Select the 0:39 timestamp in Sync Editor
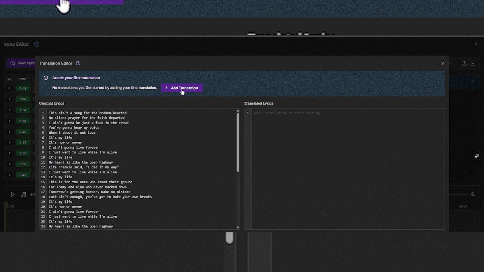Screen dimensions: 484x272 click(x=23, y=164)
